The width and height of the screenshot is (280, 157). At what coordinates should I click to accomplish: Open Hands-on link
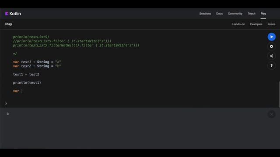[238, 24]
